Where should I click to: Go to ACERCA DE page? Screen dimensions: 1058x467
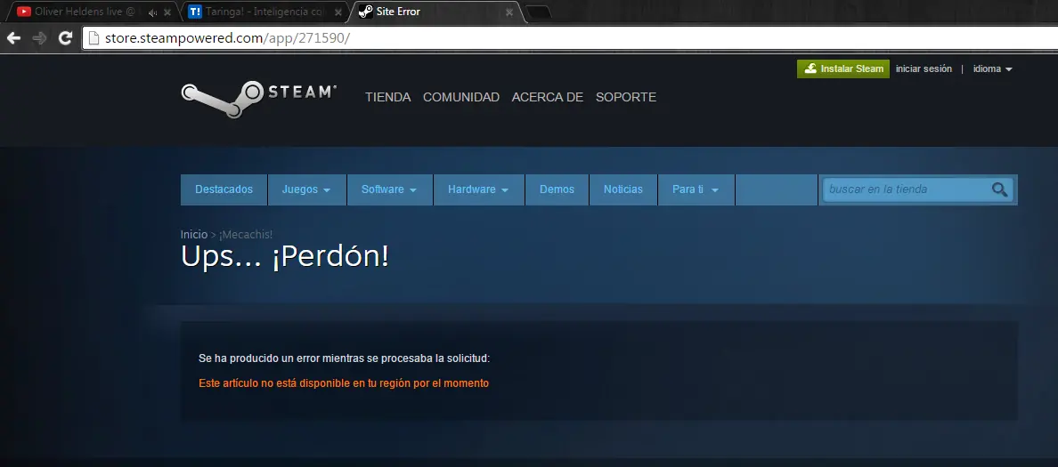[x=547, y=97]
